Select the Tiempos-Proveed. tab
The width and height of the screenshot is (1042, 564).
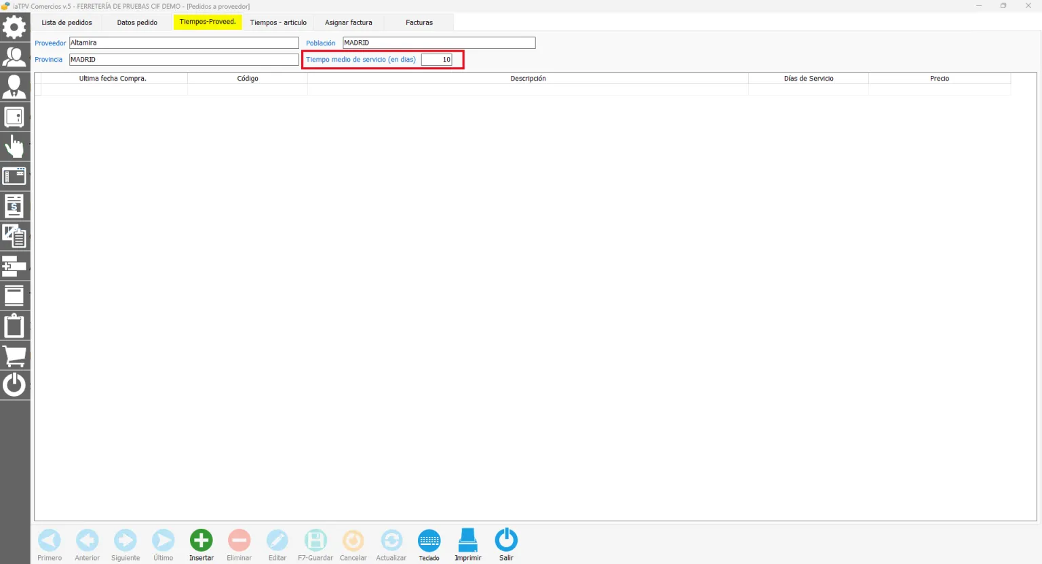pyautogui.click(x=208, y=22)
